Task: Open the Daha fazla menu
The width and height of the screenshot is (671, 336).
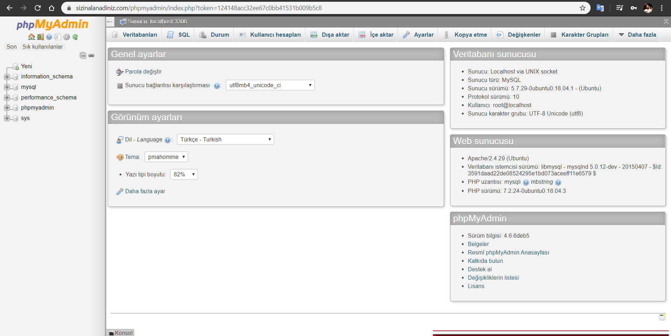Action: [637, 35]
